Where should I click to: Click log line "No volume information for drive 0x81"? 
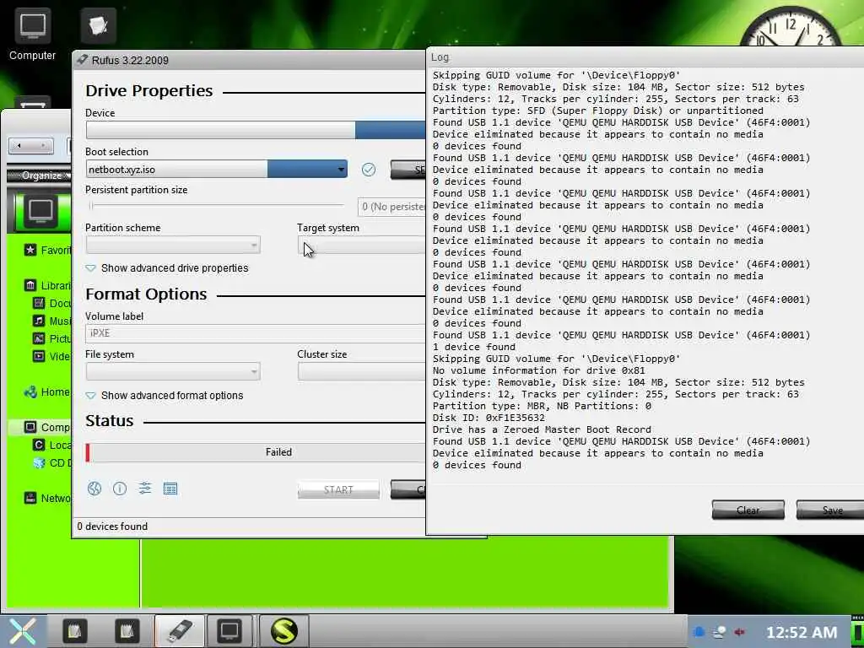(x=539, y=370)
